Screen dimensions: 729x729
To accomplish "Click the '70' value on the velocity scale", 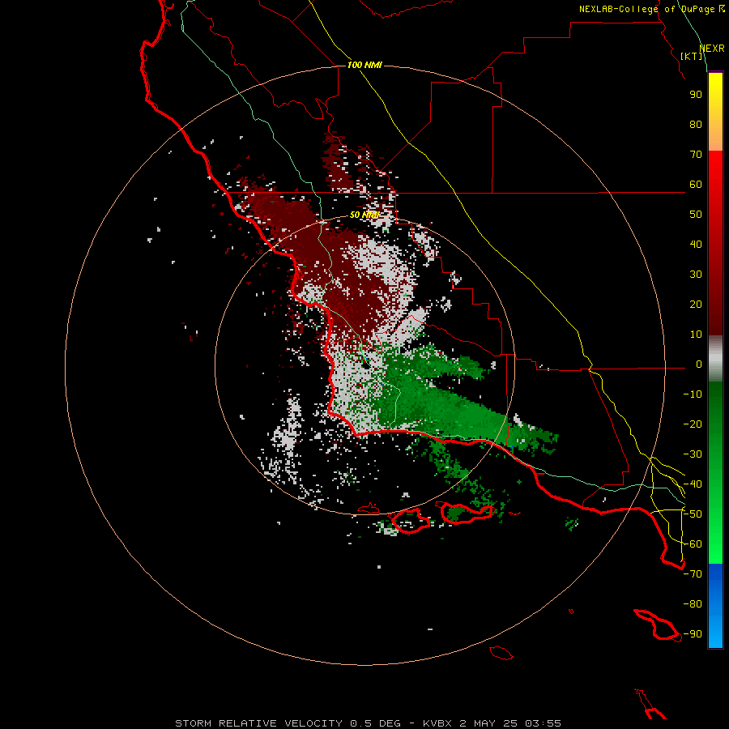I will (696, 155).
